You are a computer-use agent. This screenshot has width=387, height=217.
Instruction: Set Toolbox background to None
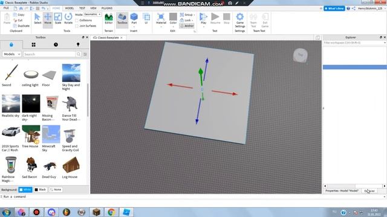click(x=56, y=190)
